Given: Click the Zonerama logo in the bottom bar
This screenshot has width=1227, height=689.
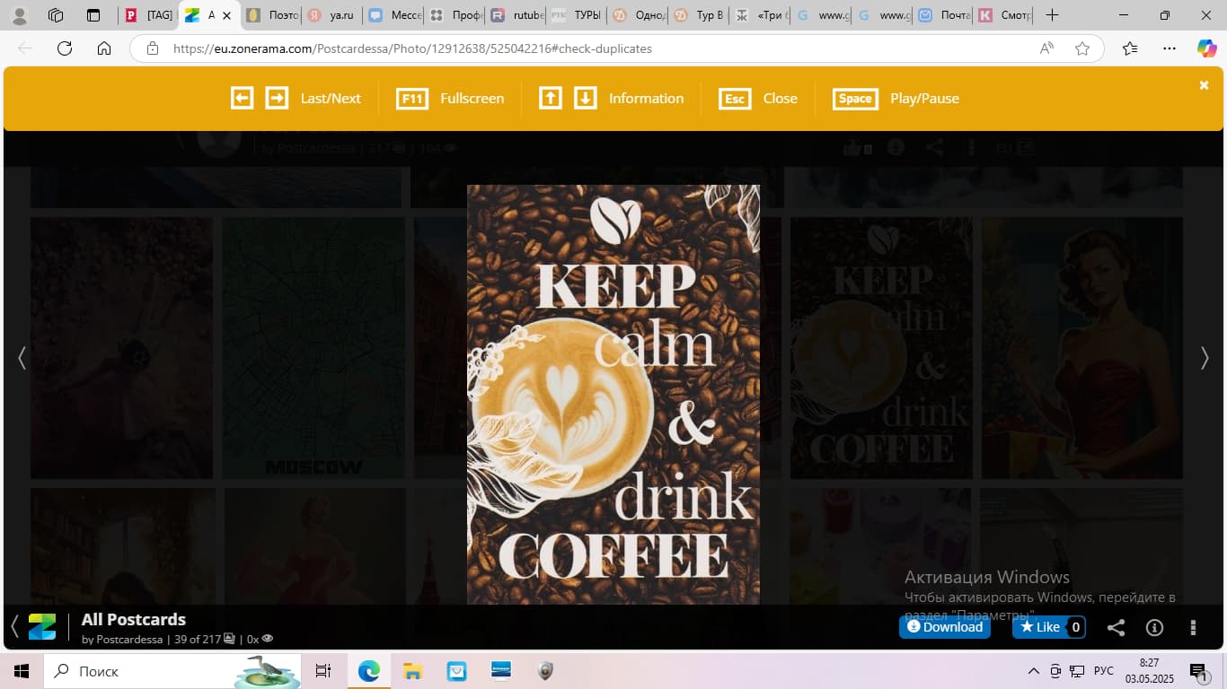Looking at the screenshot, I should point(42,626).
